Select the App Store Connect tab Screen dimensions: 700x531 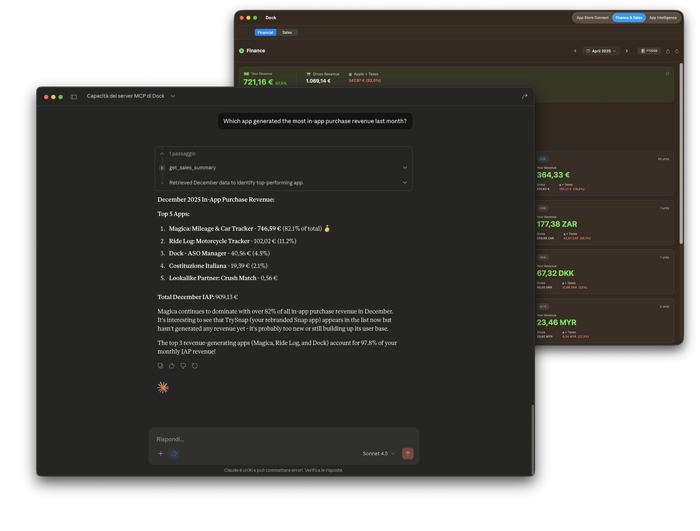coord(592,17)
